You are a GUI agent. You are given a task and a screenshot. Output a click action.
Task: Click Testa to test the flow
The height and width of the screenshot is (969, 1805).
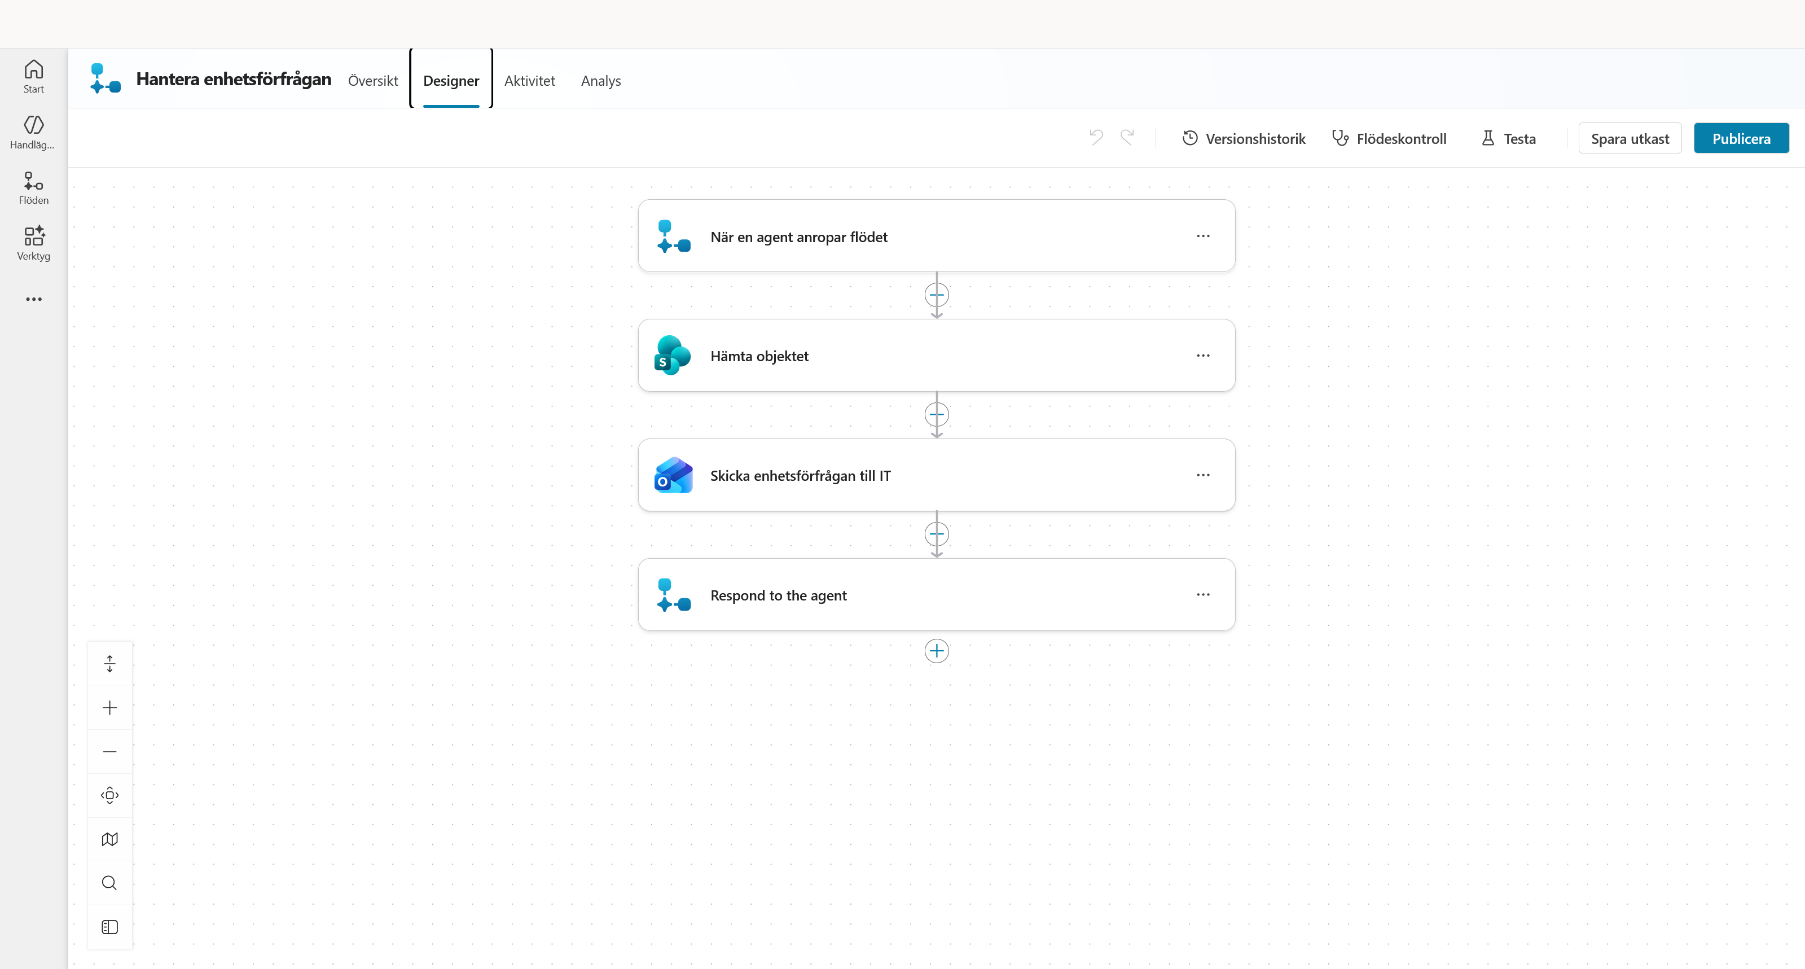coord(1509,138)
